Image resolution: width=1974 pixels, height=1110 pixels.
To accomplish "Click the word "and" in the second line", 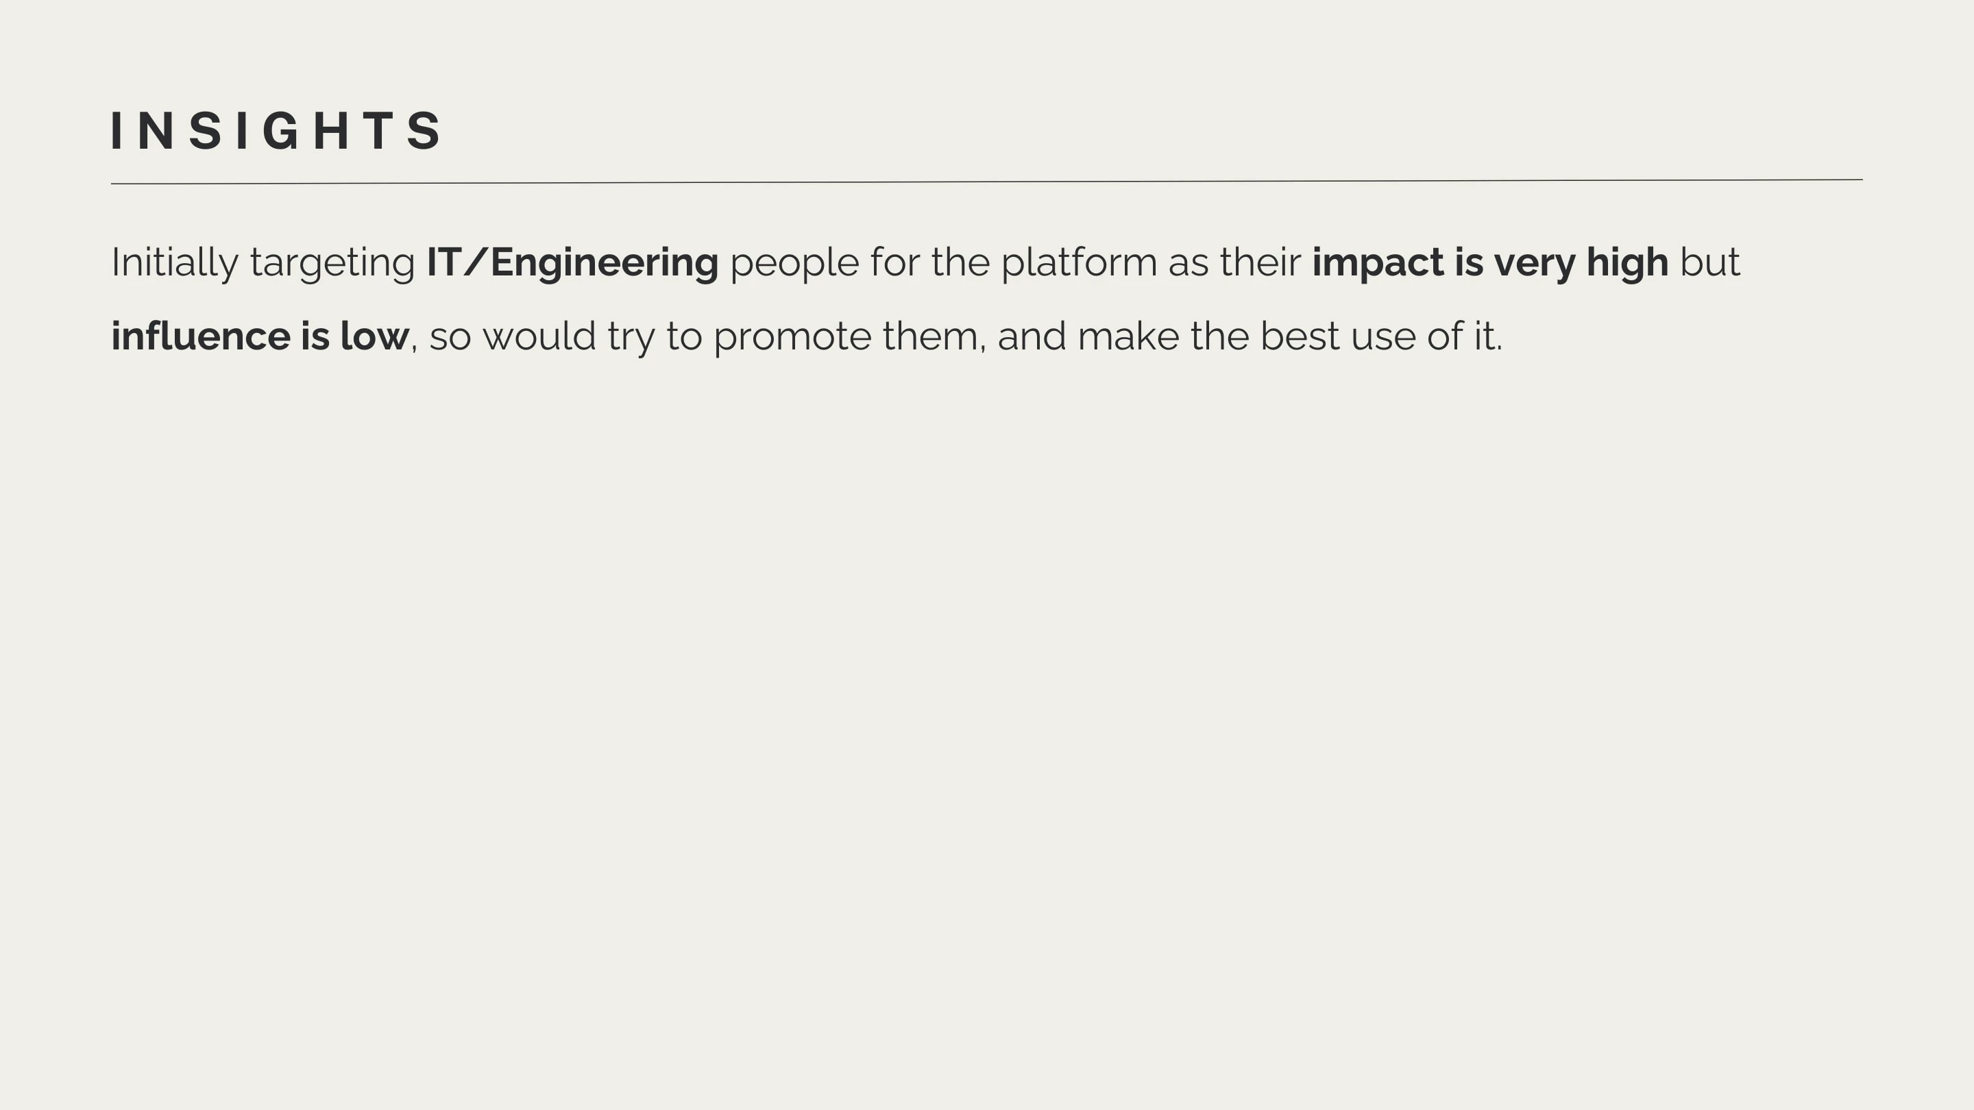I will [x=1032, y=336].
